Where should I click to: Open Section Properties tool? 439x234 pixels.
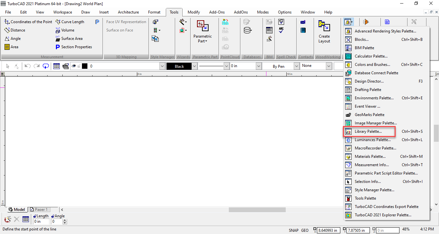(74, 47)
